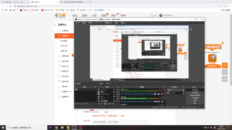This screenshot has width=232, height=130.
Task: Toggle lock on 显示器捕获 source
Action: pos(117,101)
